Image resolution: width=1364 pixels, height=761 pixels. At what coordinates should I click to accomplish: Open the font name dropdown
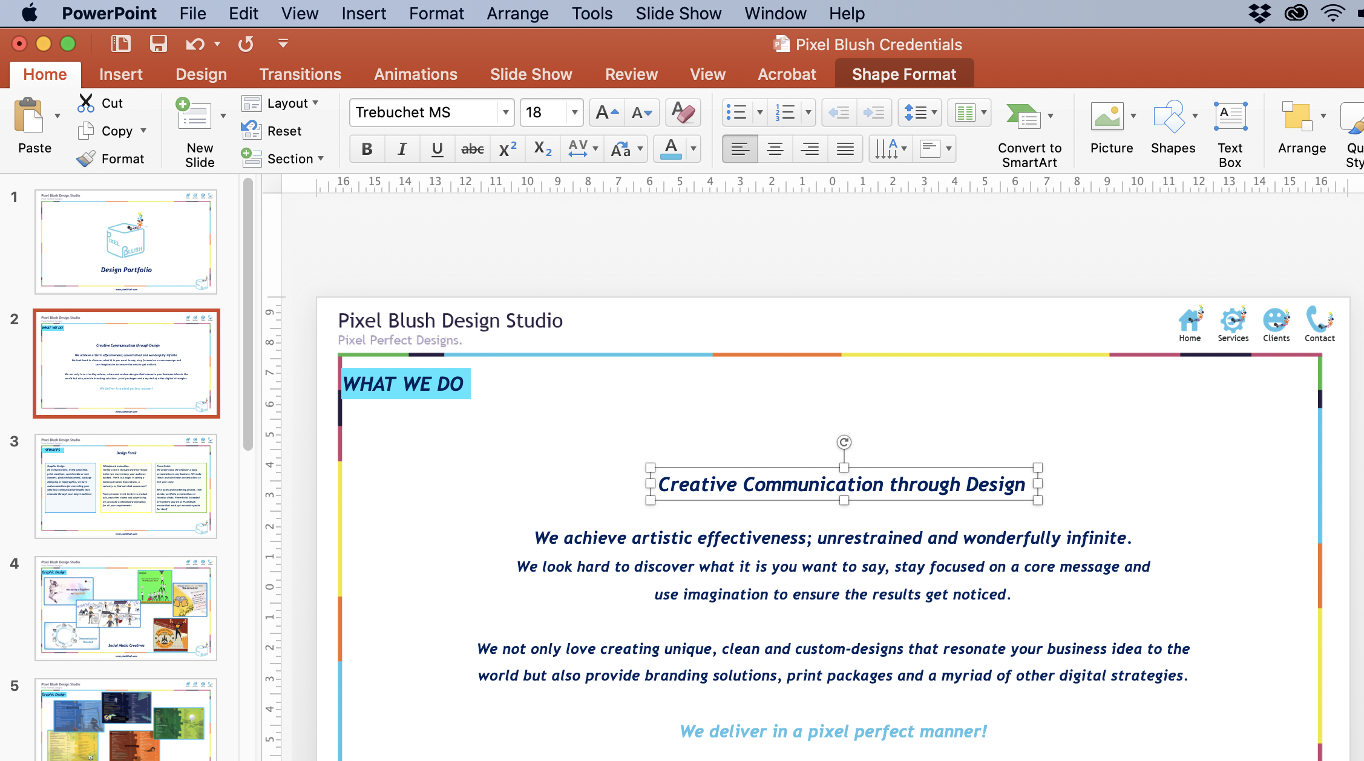pos(505,113)
